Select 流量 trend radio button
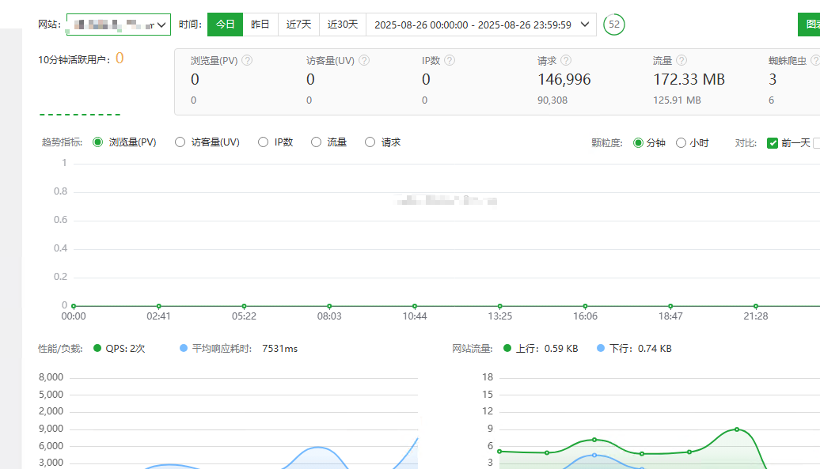 (316, 142)
